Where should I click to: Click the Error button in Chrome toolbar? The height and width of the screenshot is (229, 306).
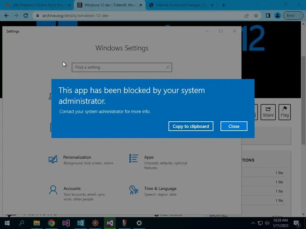[x=293, y=16]
